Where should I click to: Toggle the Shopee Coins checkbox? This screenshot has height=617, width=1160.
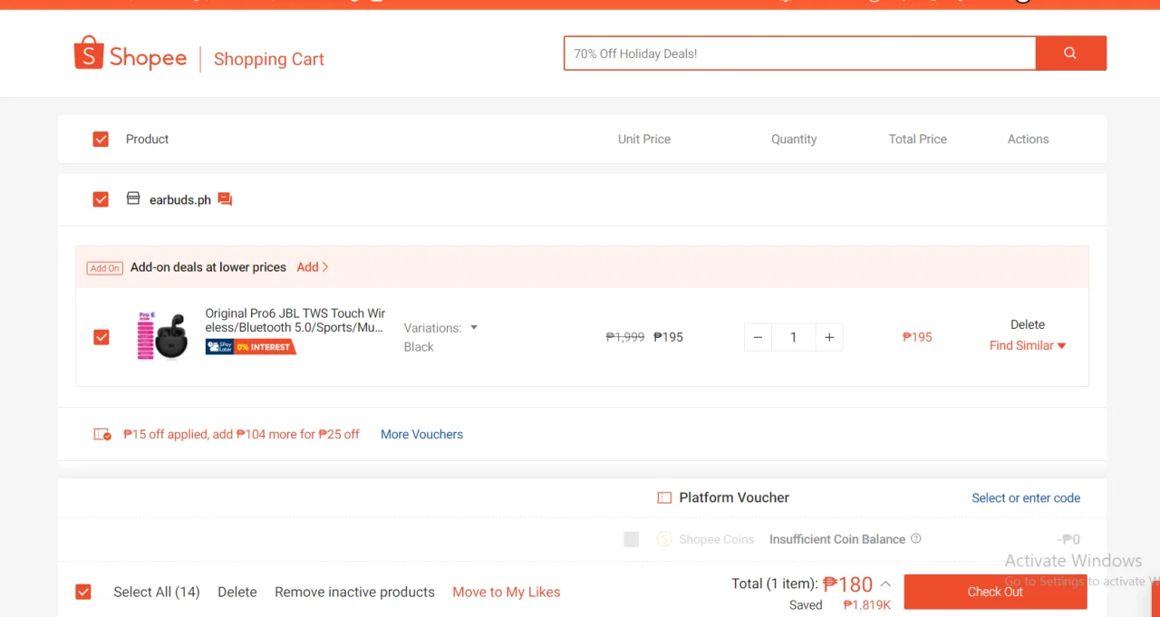pyautogui.click(x=632, y=539)
